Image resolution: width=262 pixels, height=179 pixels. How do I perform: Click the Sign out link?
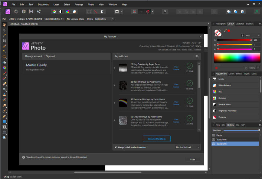(x=50, y=56)
